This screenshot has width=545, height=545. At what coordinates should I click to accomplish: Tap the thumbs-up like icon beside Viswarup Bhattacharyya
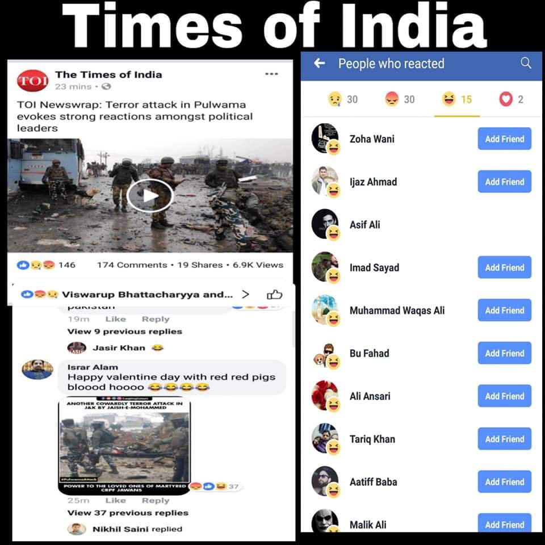click(274, 295)
